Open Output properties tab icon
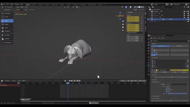Image resolution: width=190 pixels, height=107 pixels. point(148,45)
